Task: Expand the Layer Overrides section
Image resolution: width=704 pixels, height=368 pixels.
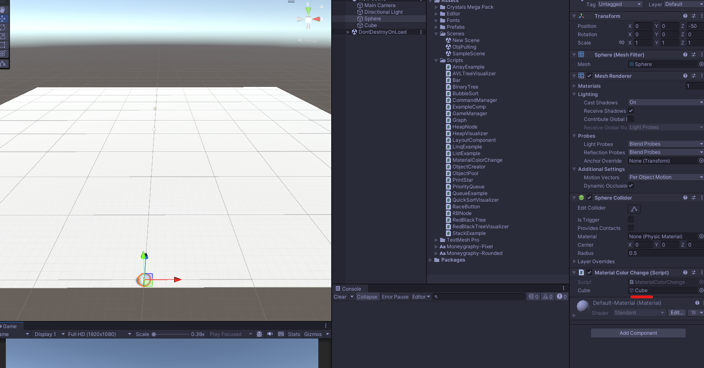Action: click(574, 262)
